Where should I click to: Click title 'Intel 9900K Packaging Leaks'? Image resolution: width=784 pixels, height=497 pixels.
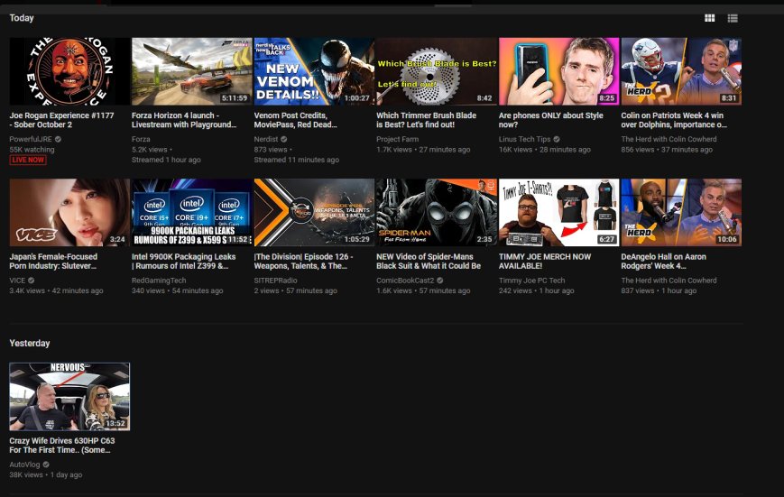[x=183, y=261]
